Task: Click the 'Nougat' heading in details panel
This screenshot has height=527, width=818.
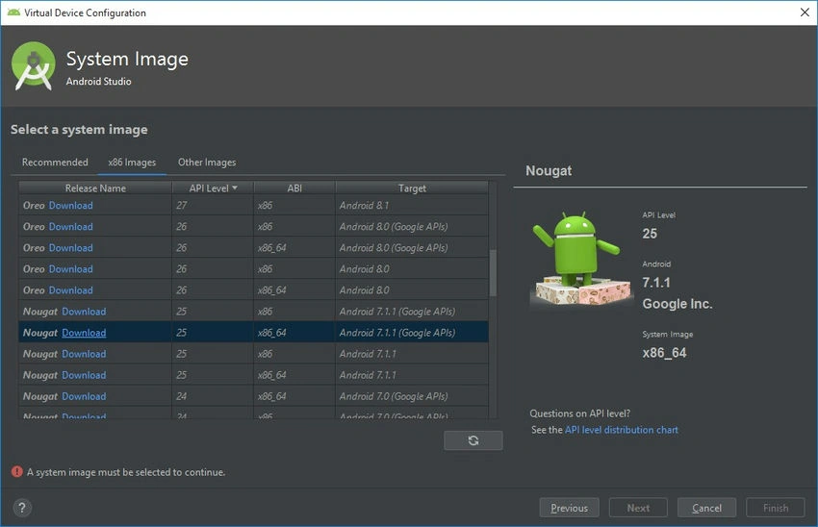Action: [549, 171]
